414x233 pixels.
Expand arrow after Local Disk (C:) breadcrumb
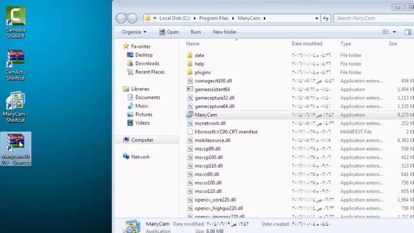[195, 18]
